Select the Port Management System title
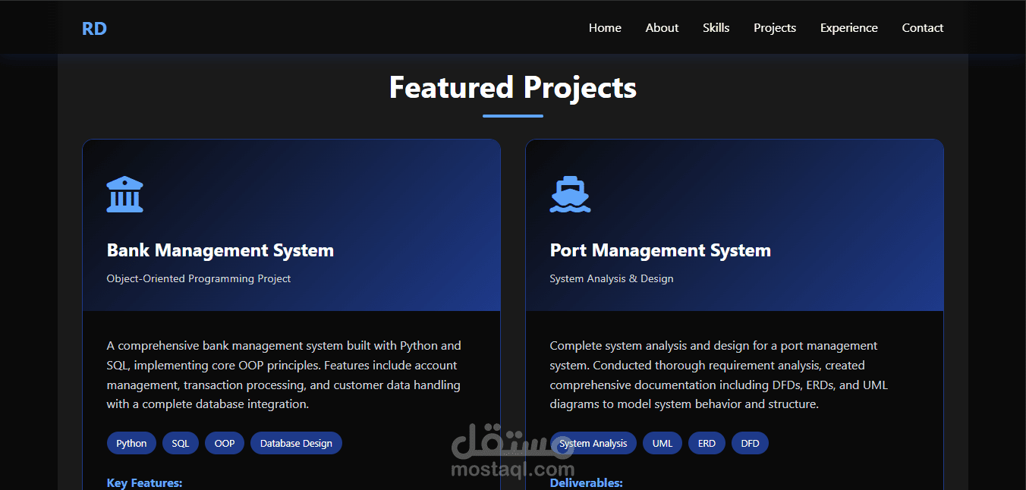1026x490 pixels. (660, 250)
